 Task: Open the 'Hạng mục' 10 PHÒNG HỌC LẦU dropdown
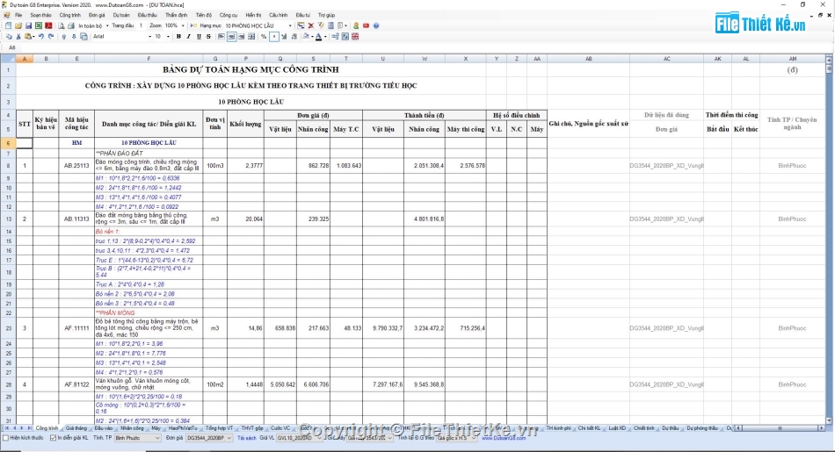[x=290, y=25]
